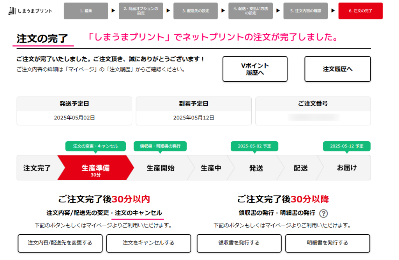Viewport: 399px width, 260px height.
Task: Go to step 2. 商品オプションの設定
Action: point(141,11)
